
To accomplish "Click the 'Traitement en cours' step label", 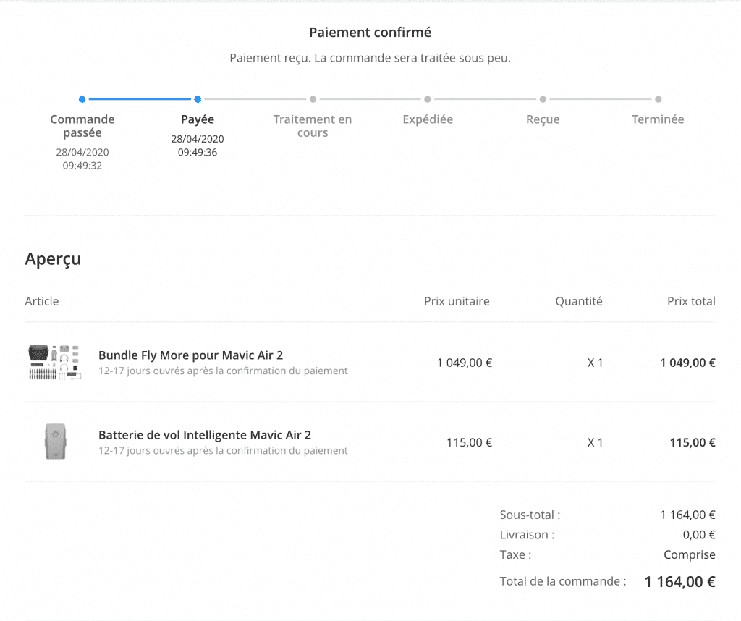I will (313, 126).
